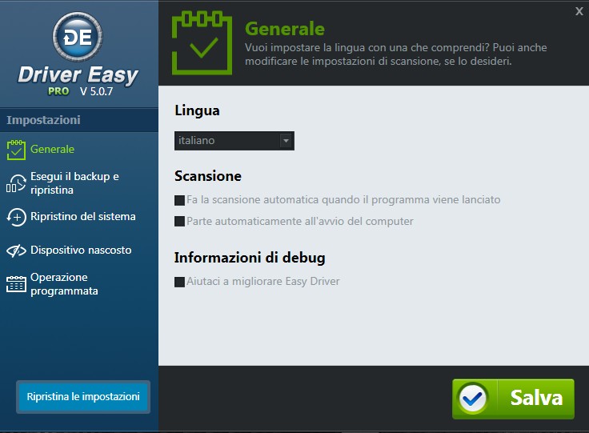Open the Generale settings section
Screen dimensions: 589x433
click(52, 150)
